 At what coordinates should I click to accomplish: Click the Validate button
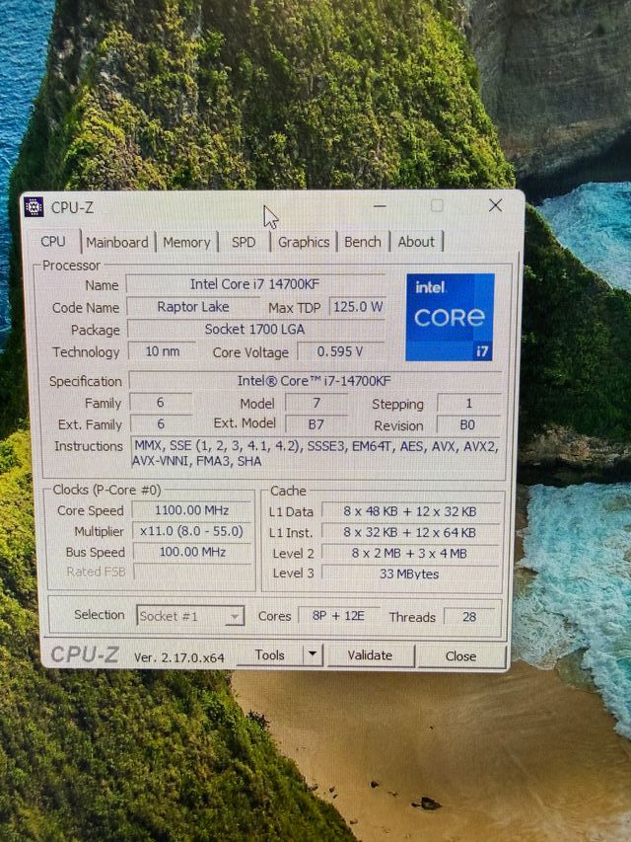click(371, 655)
